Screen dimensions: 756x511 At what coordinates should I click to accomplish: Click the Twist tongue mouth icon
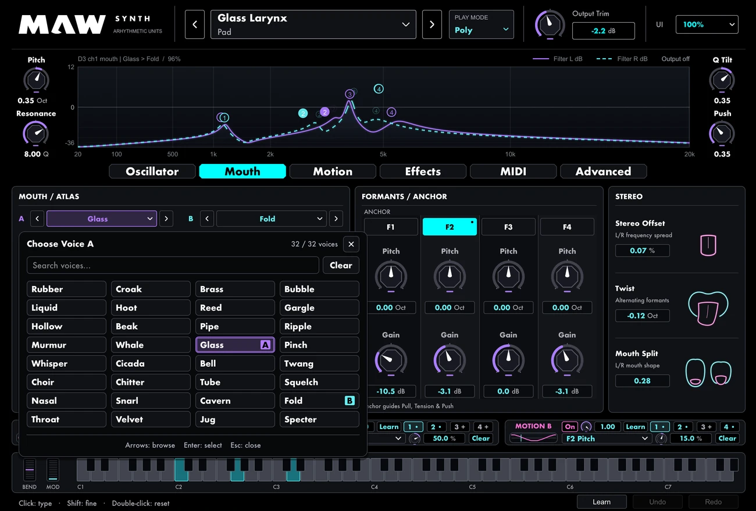click(x=708, y=308)
